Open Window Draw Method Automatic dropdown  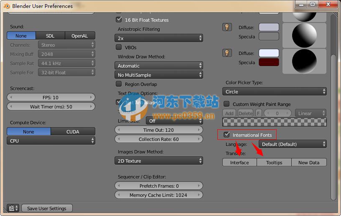pyautogui.click(x=159, y=65)
